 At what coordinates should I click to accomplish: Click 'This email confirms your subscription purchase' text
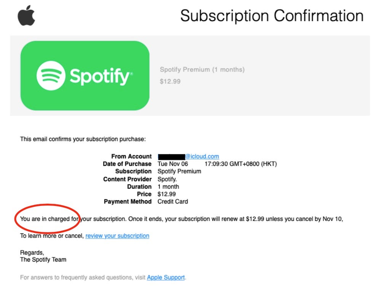(83, 139)
